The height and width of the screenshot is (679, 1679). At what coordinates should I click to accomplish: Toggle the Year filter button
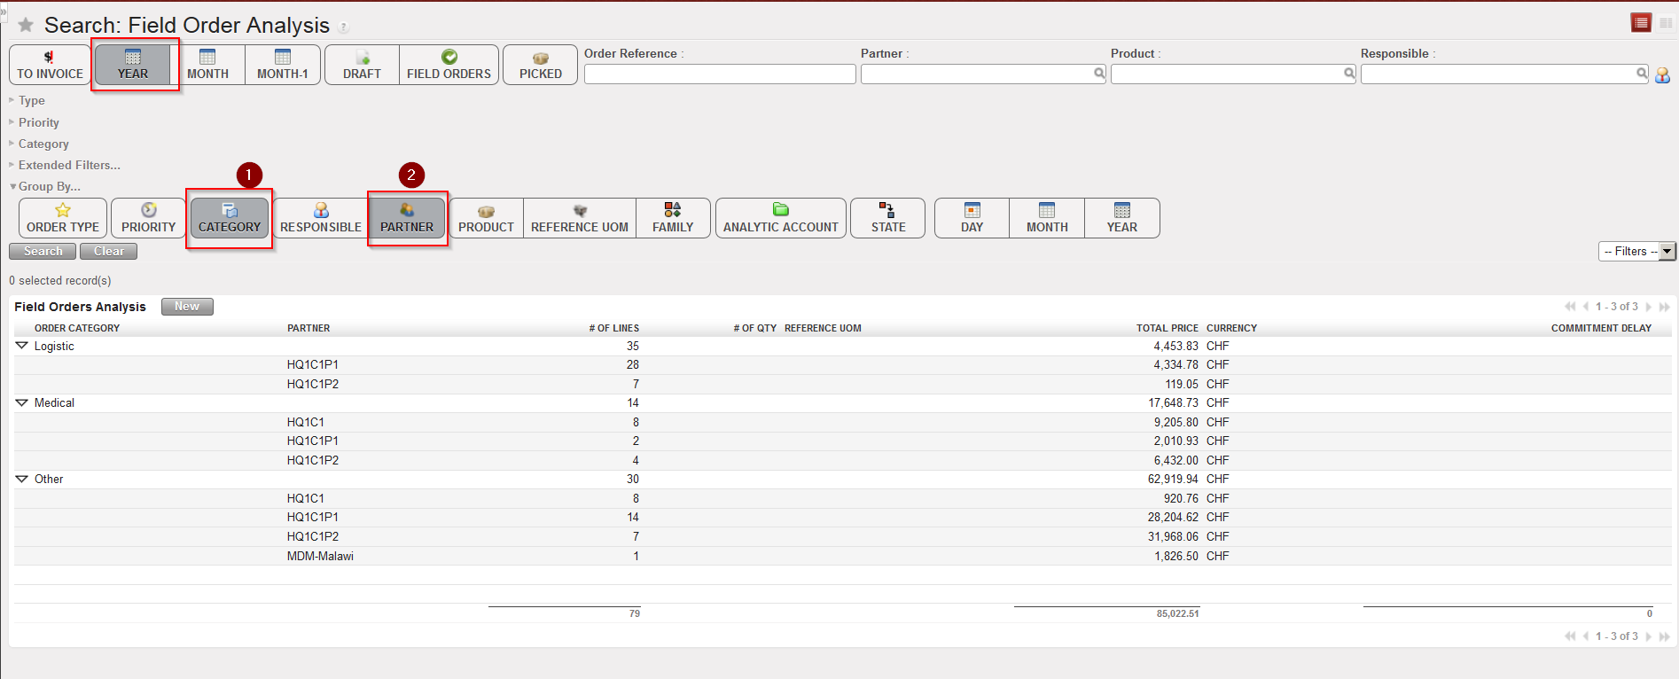tap(133, 65)
